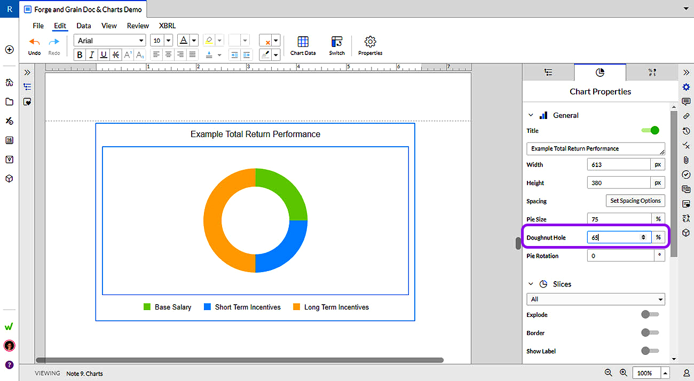This screenshot has height=381, width=694.
Task: Click the help question mark icon
Action: [9, 365]
